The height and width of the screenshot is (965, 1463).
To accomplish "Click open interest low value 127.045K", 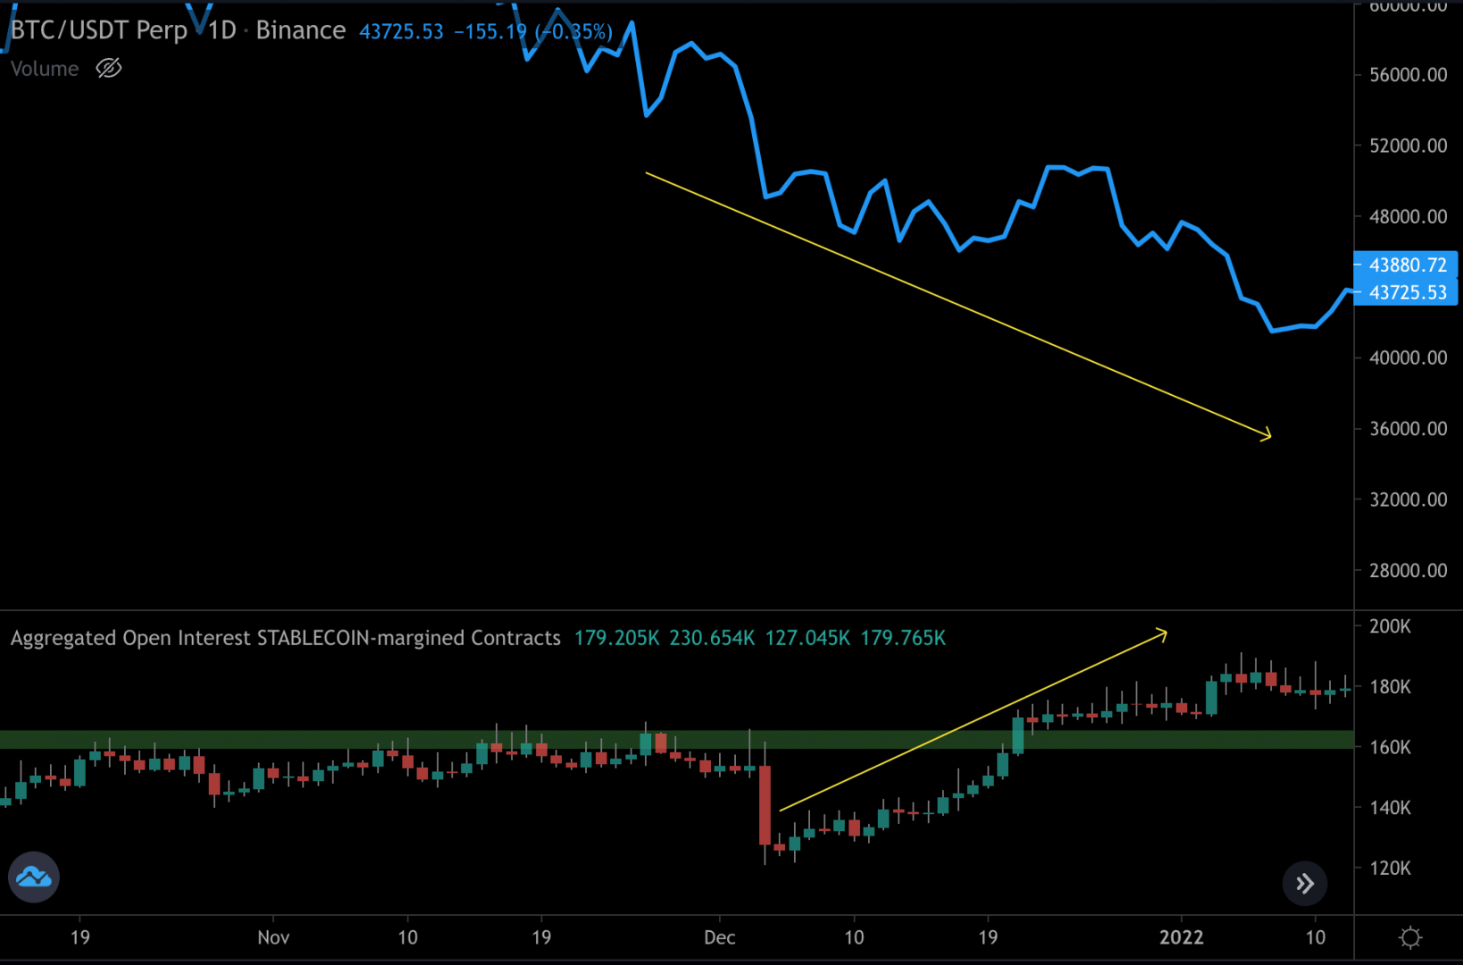I will (x=807, y=638).
